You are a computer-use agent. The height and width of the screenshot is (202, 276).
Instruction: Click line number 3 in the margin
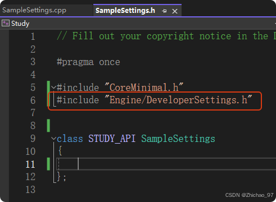(33, 62)
